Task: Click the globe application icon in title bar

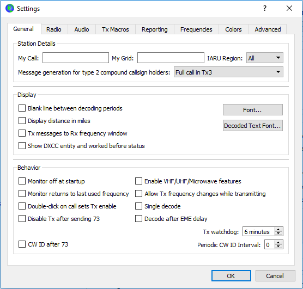Action: tap(10, 8)
